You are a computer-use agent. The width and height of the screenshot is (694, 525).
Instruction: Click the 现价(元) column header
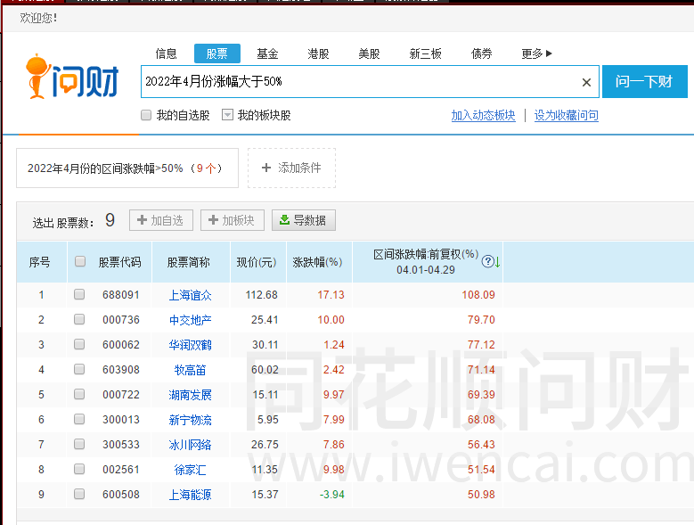coord(257,262)
